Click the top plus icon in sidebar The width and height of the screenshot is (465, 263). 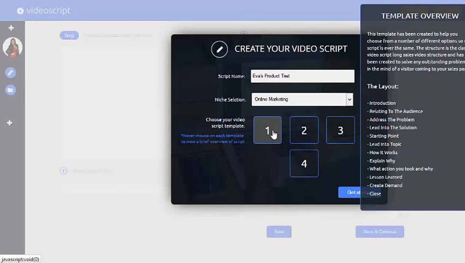click(x=11, y=28)
